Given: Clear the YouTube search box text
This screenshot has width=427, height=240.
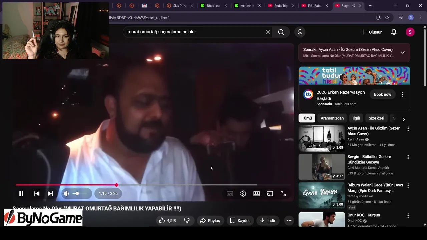Looking at the screenshot, I should pyautogui.click(x=267, y=32).
